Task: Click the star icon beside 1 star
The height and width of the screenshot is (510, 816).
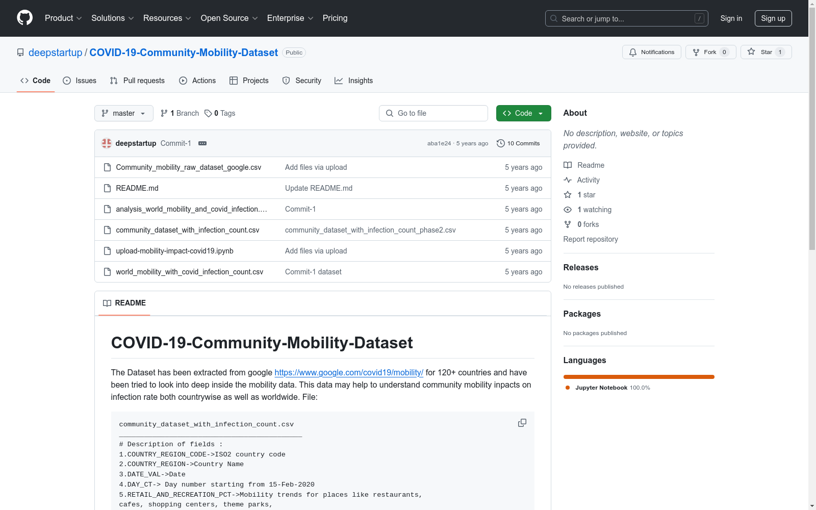Action: coord(568,195)
